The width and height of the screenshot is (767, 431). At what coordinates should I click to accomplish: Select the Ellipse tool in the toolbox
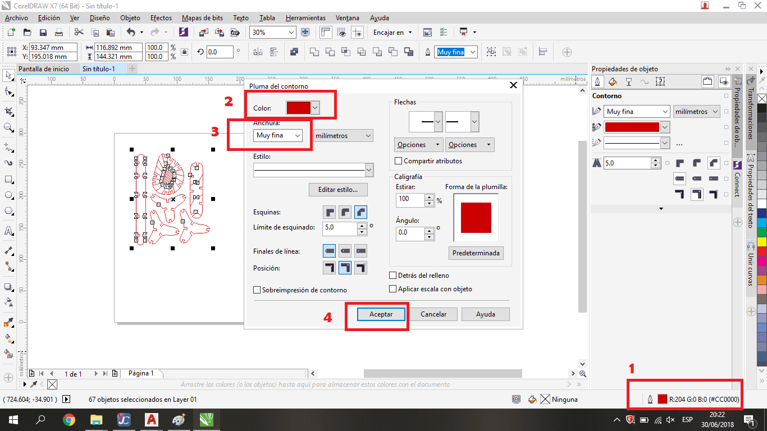[x=8, y=195]
